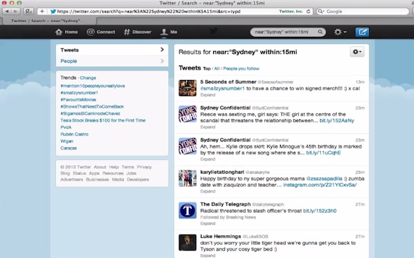414x258 pixels.
Task: Open the Jobs footer link
Action: [x=131, y=173]
